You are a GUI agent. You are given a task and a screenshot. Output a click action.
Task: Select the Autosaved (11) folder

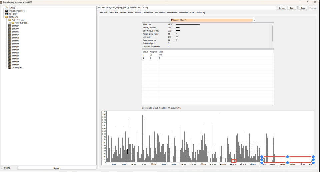click(x=18, y=20)
